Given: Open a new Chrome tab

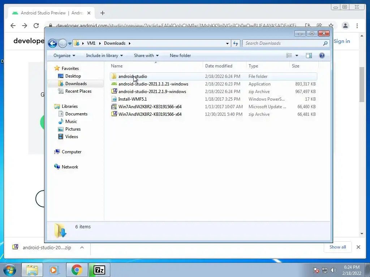Looking at the screenshot, I should click(x=102, y=13).
